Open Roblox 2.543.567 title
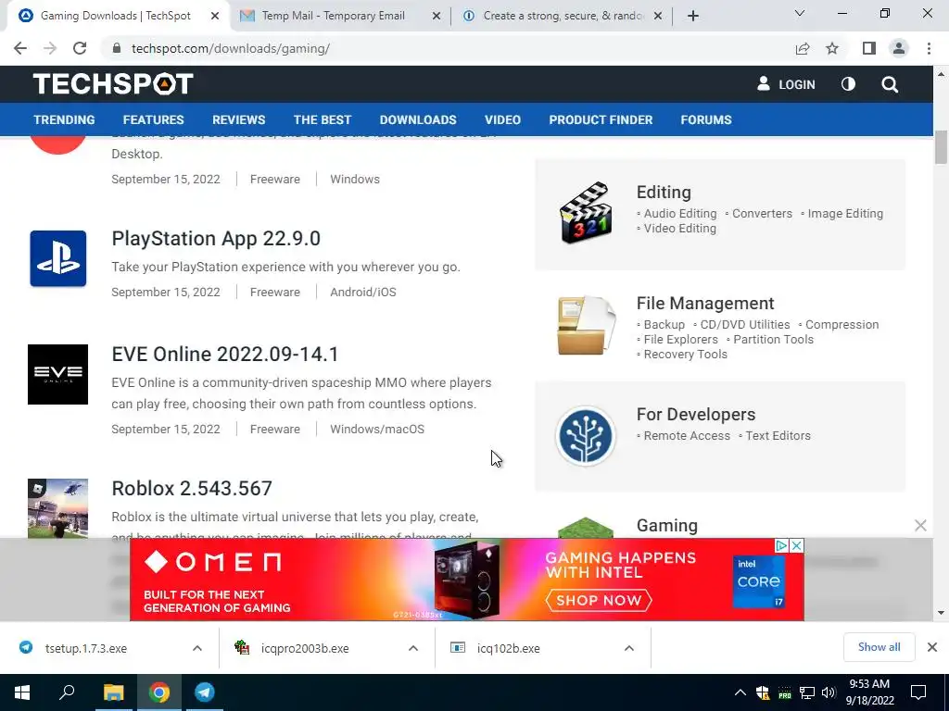Image resolution: width=949 pixels, height=711 pixels. click(192, 488)
